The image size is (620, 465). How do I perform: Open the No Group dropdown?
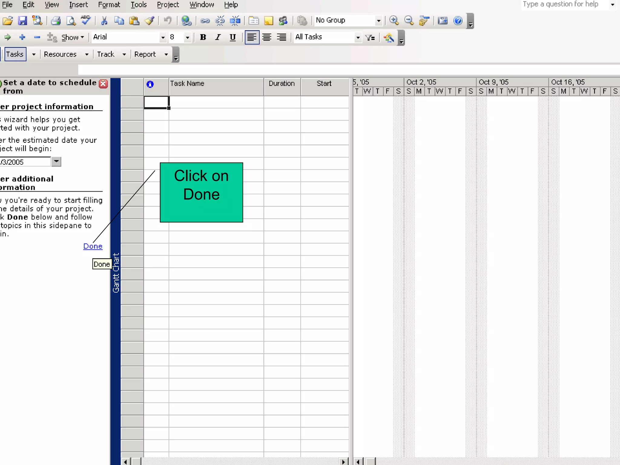[x=378, y=21]
